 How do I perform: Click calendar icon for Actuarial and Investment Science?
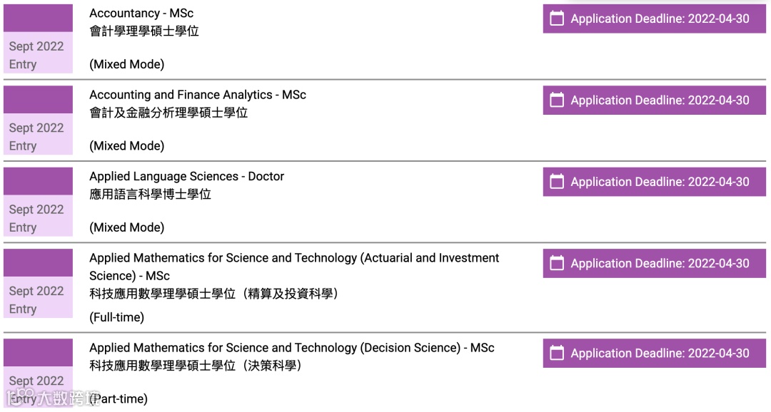click(x=558, y=264)
